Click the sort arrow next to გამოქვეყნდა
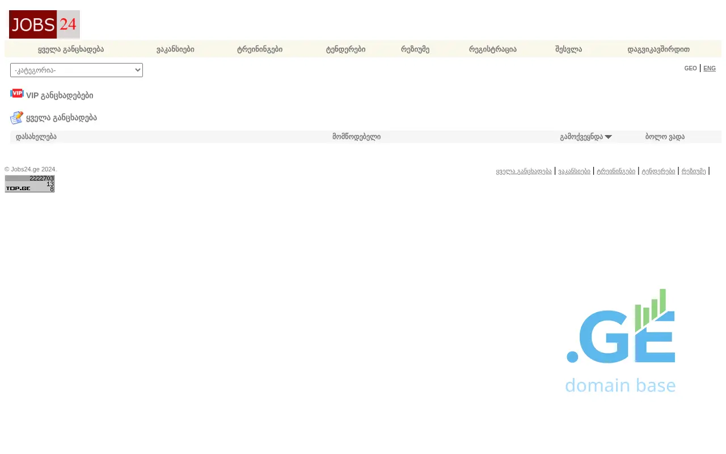The height and width of the screenshot is (454, 726). coord(609,137)
